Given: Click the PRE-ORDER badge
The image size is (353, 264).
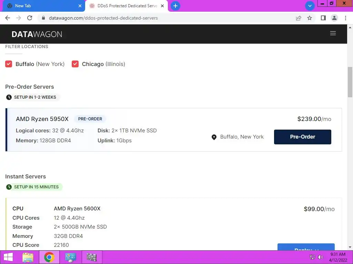Looking at the screenshot, I should click(90, 119).
